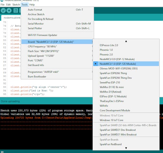Expand the Flash Size "4M (3M SPIFFS)" submenu
Image resolution: width=163 pixels, height=153 pixels.
pyautogui.click(x=57, y=51)
